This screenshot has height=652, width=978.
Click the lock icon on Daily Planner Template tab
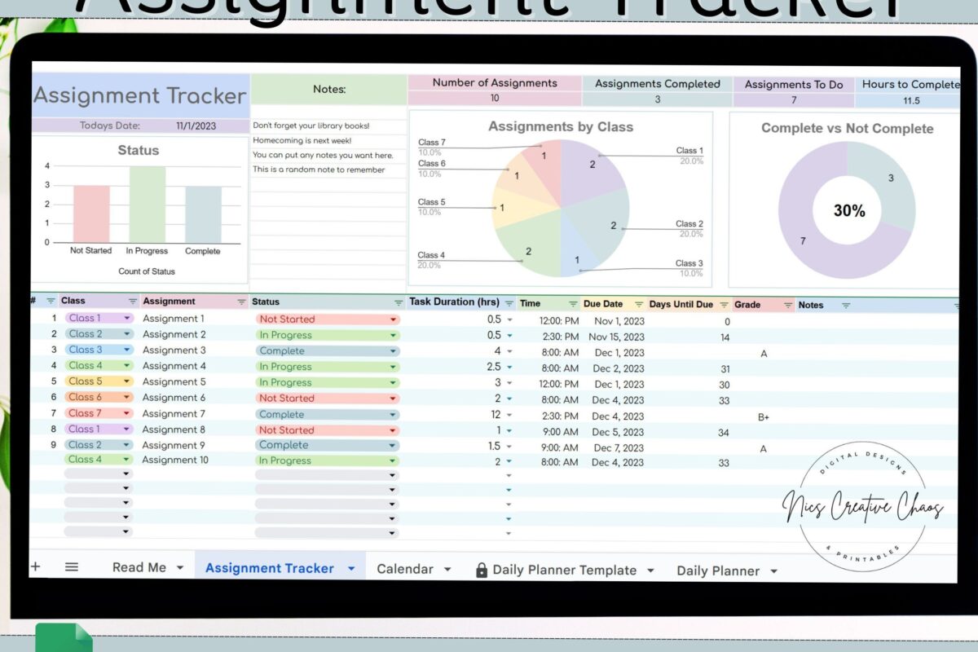[482, 570]
